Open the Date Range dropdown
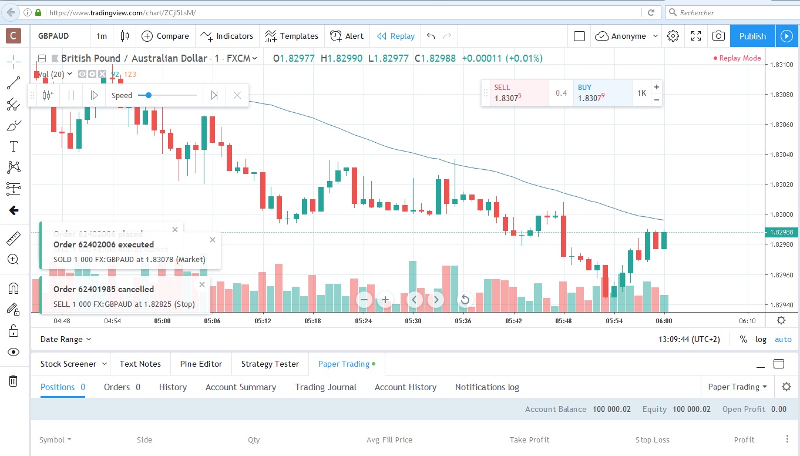The width and height of the screenshot is (800, 456). (x=66, y=339)
